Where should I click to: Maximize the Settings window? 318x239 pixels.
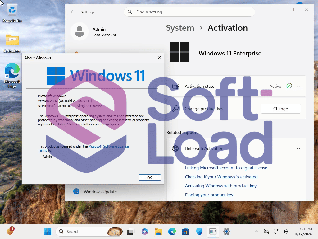tap(292, 9)
